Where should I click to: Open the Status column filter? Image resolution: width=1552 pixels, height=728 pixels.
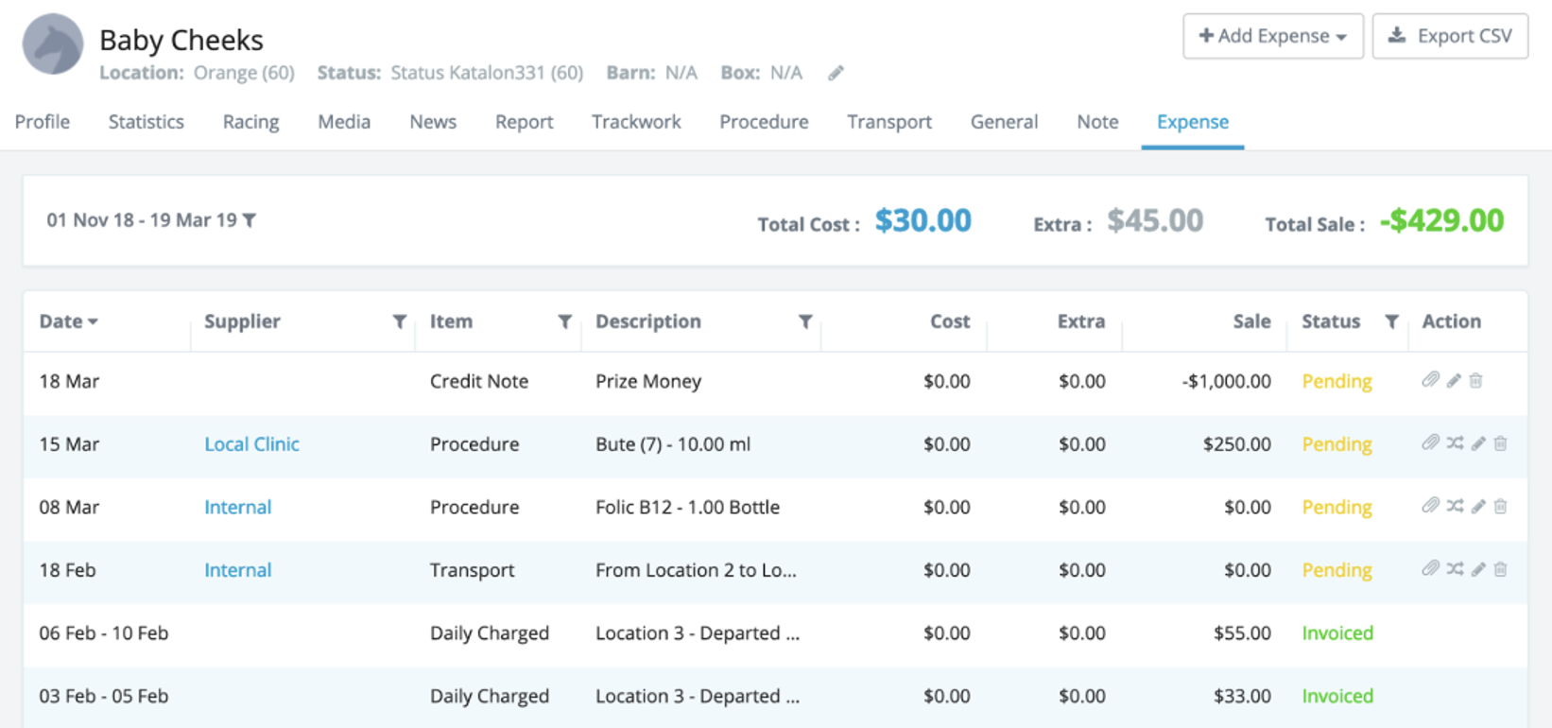(1391, 321)
